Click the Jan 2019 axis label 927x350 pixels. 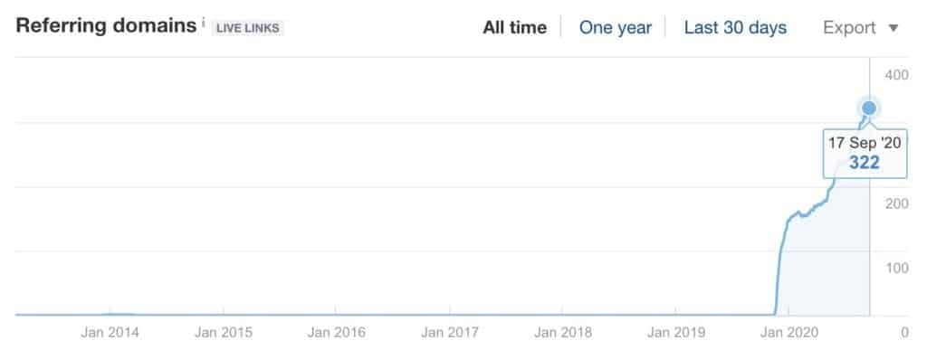675,332
